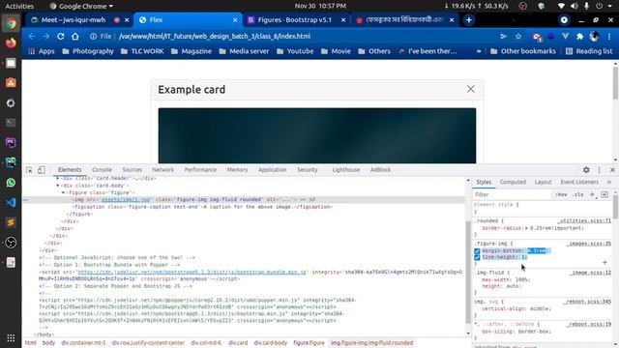Collapse the figure element node

coord(63,192)
